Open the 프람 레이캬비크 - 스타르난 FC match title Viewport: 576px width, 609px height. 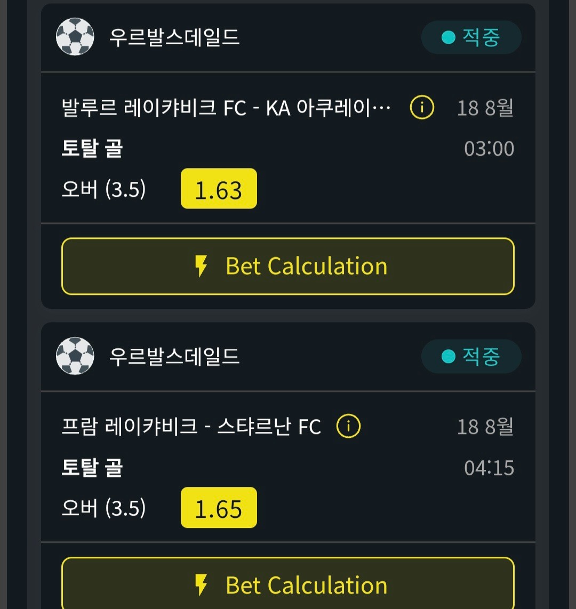tap(191, 427)
